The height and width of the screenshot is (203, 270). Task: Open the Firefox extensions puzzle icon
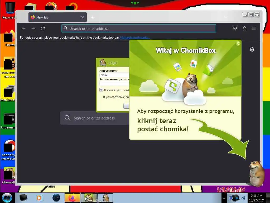pyautogui.click(x=244, y=28)
